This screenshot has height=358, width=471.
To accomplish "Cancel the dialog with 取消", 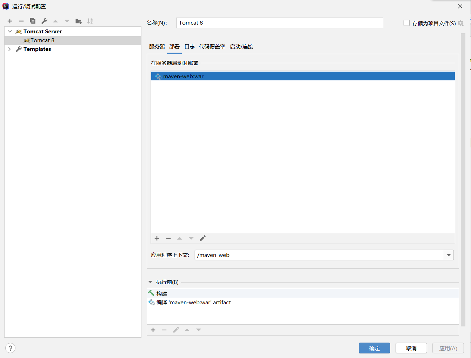I will coord(411,348).
